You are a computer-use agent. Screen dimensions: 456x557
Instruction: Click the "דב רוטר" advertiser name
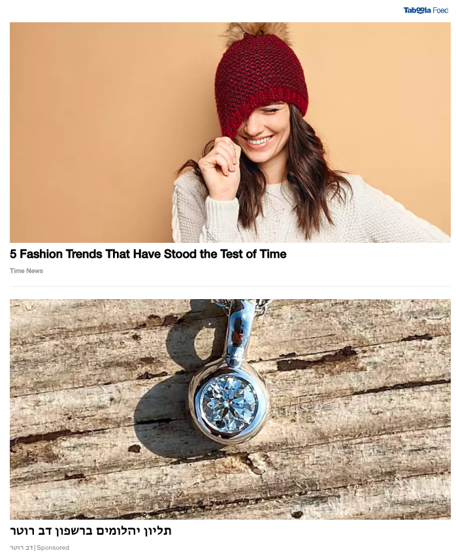click(22, 547)
